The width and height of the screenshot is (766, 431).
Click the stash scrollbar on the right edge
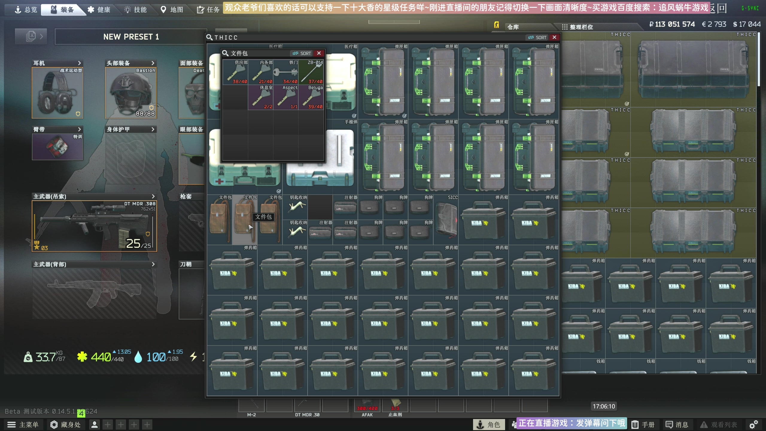pyautogui.click(x=759, y=60)
